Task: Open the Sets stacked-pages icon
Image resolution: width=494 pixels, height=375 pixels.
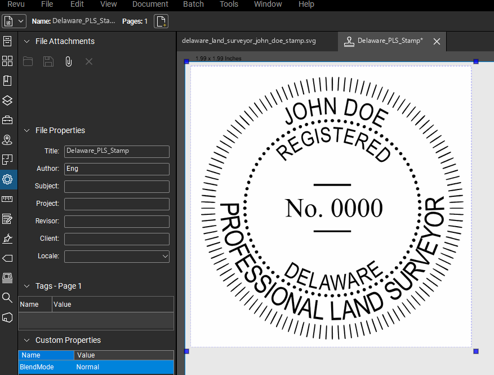Action: click(7, 278)
